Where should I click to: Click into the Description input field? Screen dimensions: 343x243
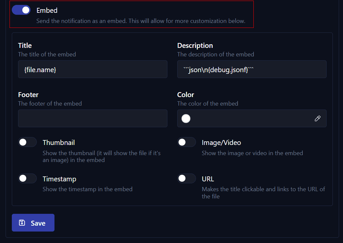pos(252,69)
